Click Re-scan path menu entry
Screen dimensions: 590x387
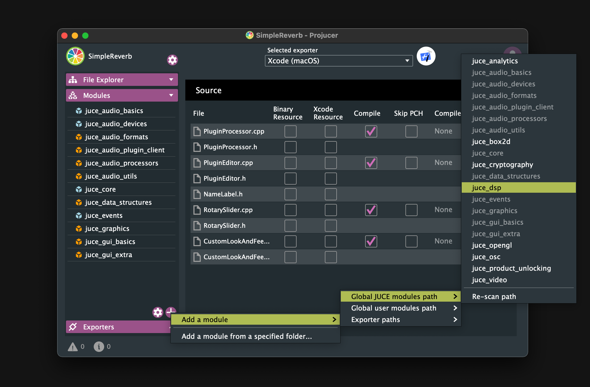coord(519,296)
